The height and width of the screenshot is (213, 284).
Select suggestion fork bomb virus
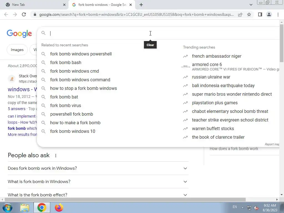[x=65, y=106]
